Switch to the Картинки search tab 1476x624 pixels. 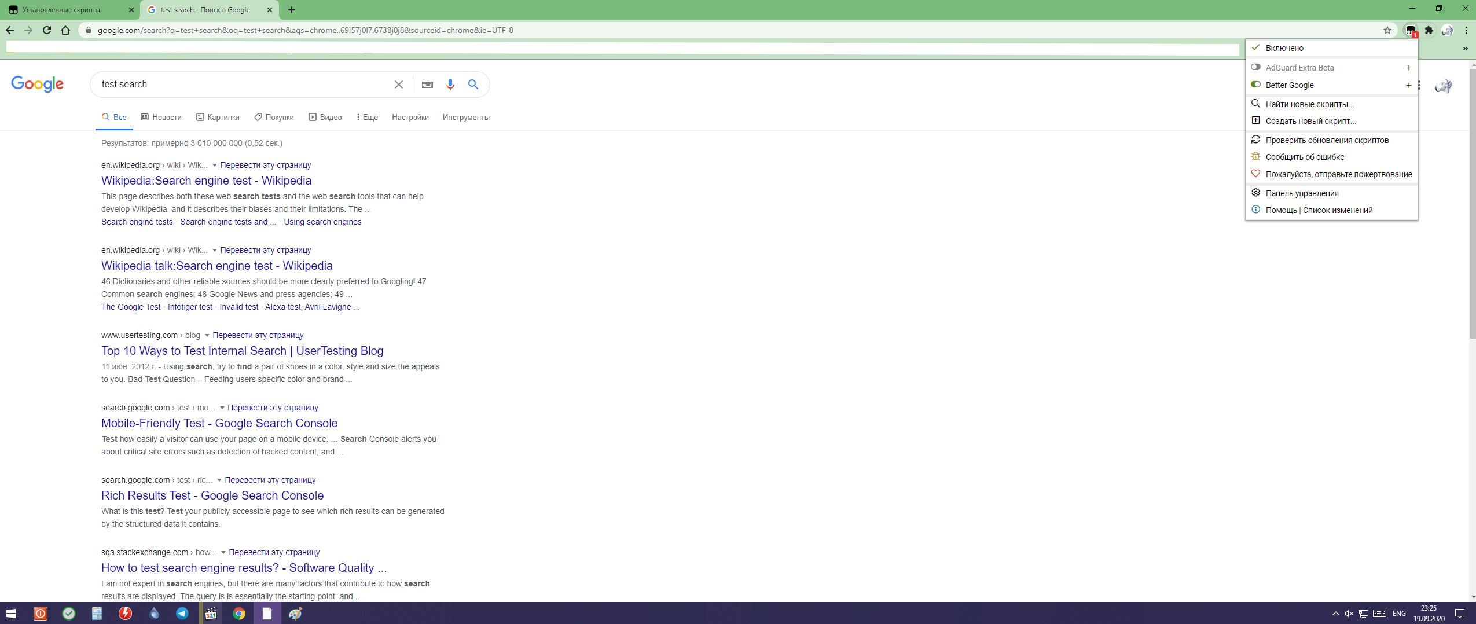coord(218,117)
